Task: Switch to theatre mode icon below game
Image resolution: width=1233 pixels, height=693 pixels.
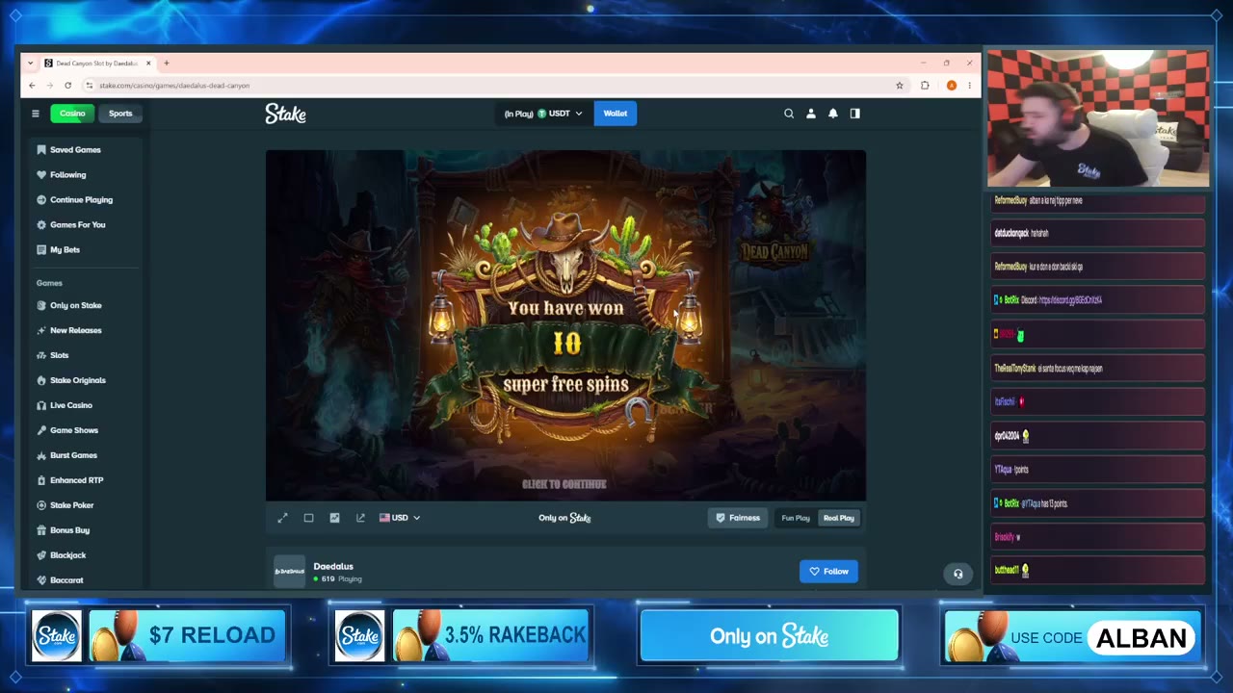Action: [x=308, y=518]
